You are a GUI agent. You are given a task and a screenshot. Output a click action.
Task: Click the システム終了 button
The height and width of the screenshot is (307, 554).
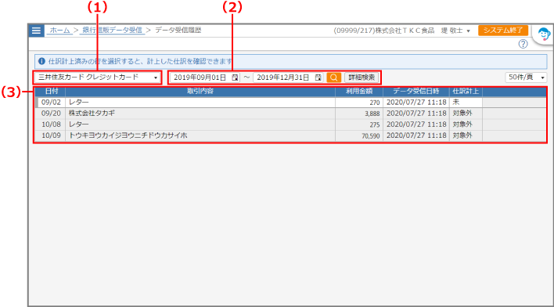click(x=503, y=31)
